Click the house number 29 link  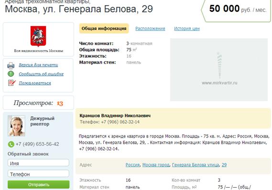click(x=224, y=165)
